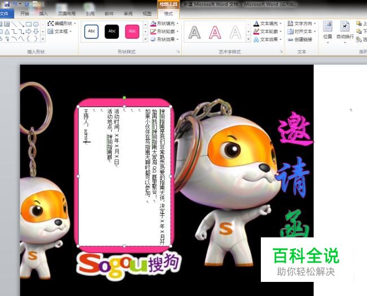Pick the elbow arrow connector shape

(x=21, y=32)
